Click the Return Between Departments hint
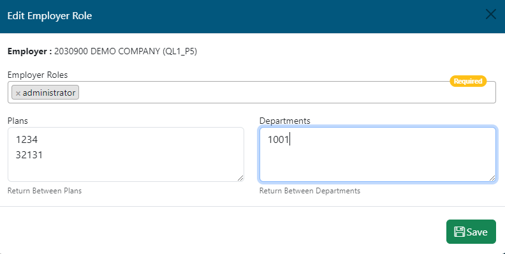Viewport: 505px width, 254px height. pos(310,191)
